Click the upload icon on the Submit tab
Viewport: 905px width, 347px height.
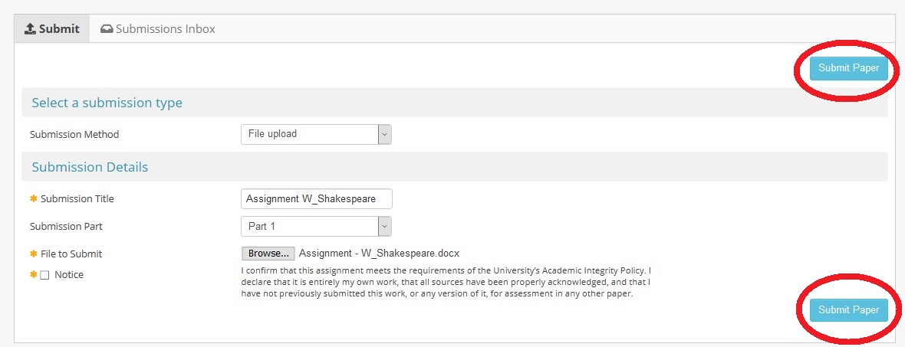point(31,29)
